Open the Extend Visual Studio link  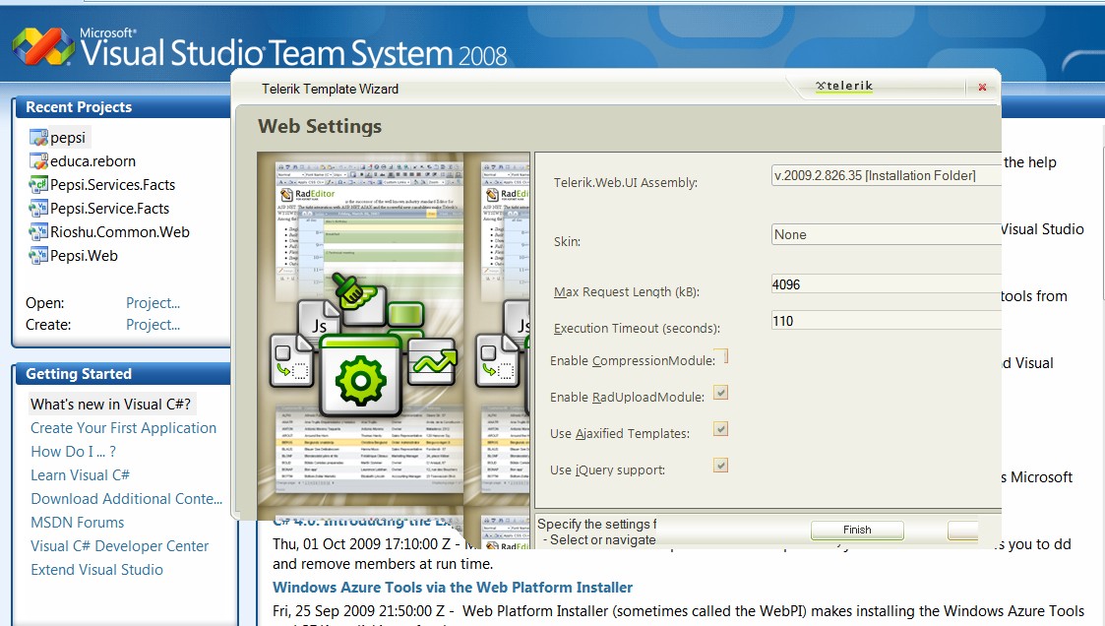tap(96, 570)
